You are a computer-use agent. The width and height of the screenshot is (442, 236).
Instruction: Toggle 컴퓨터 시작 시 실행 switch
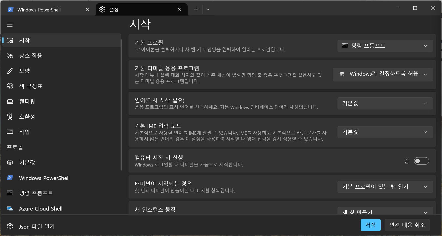coord(421,161)
